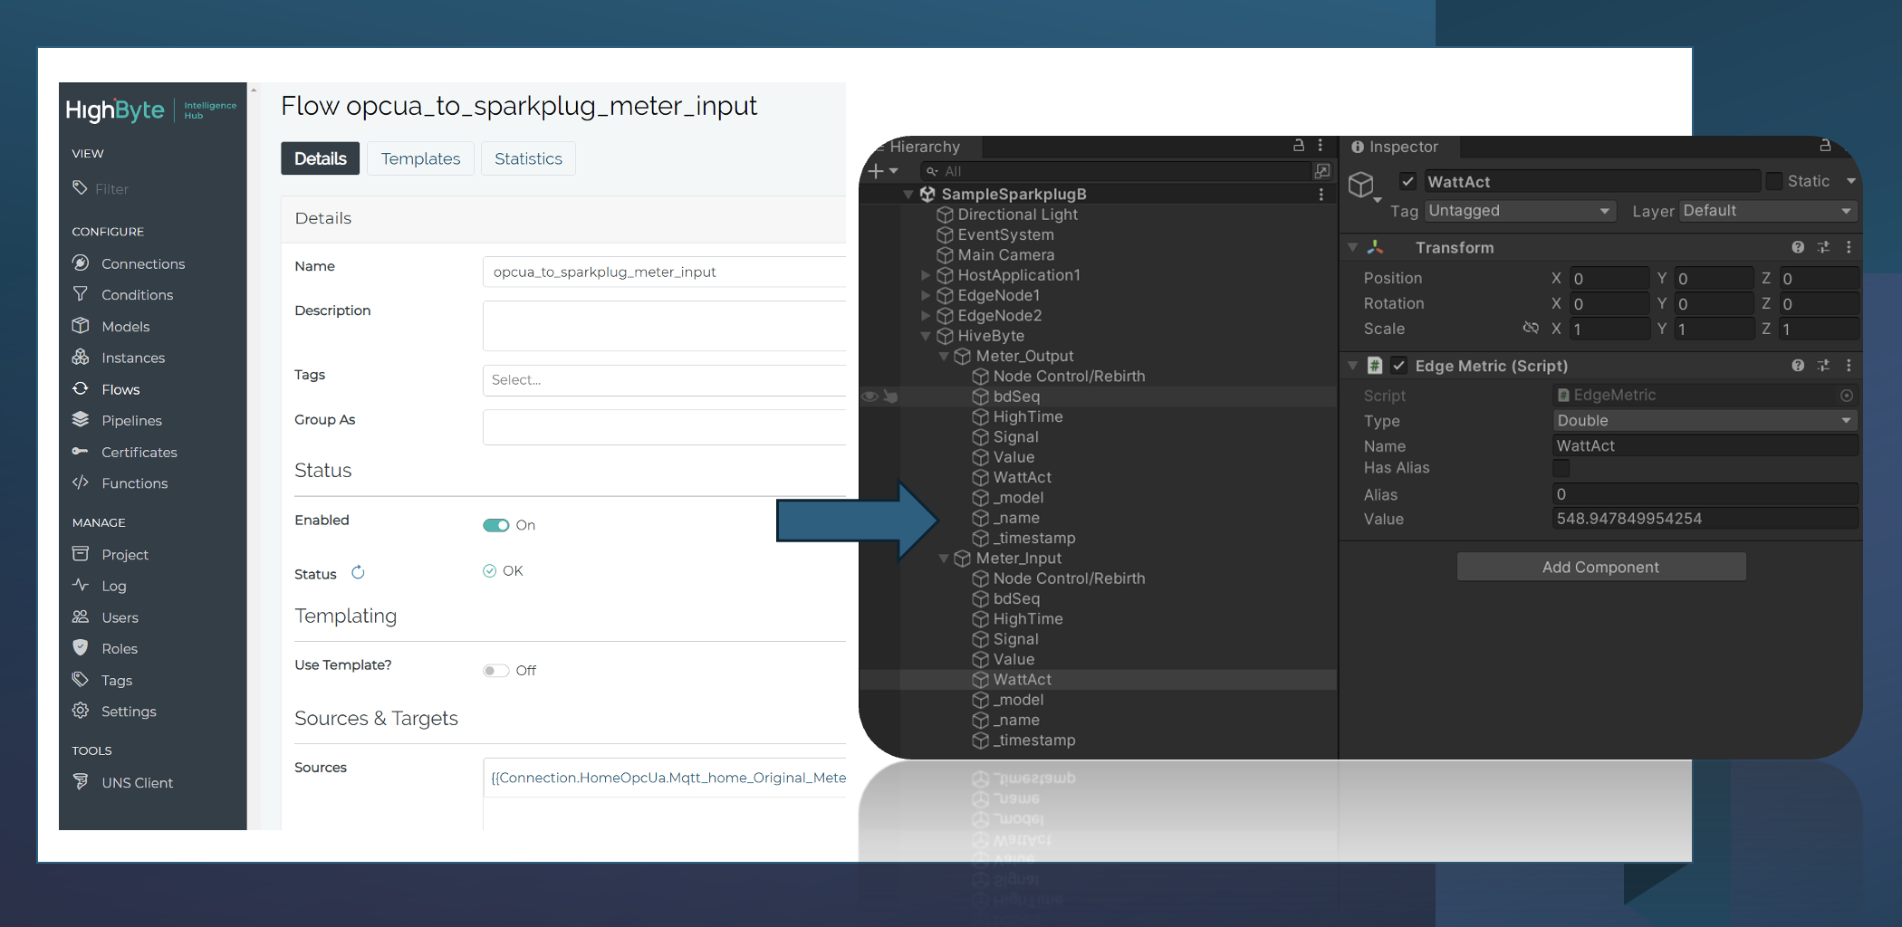
Task: Toggle bdSeq visibility eye icon
Action: coord(869,397)
